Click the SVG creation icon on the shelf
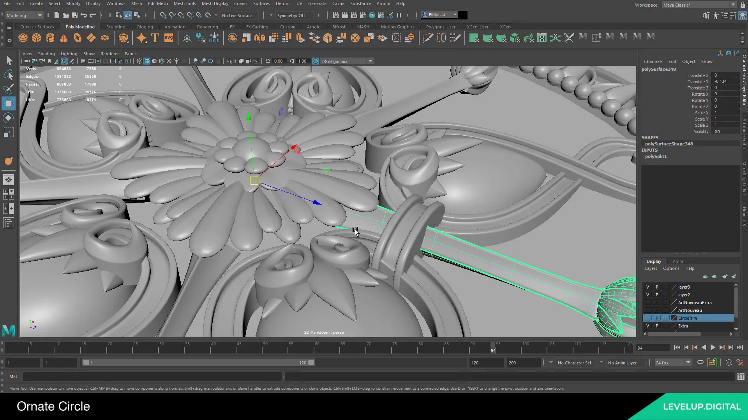Screen dimensions: 748x420 pyautogui.click(x=168, y=38)
